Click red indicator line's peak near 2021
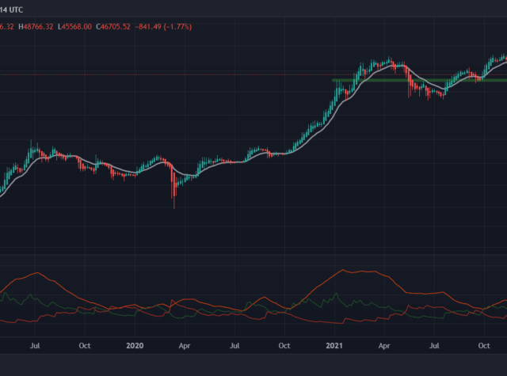This screenshot has width=507, height=376. click(345, 271)
